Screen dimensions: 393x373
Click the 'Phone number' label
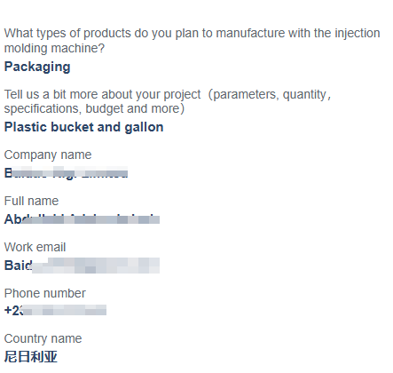(45, 293)
